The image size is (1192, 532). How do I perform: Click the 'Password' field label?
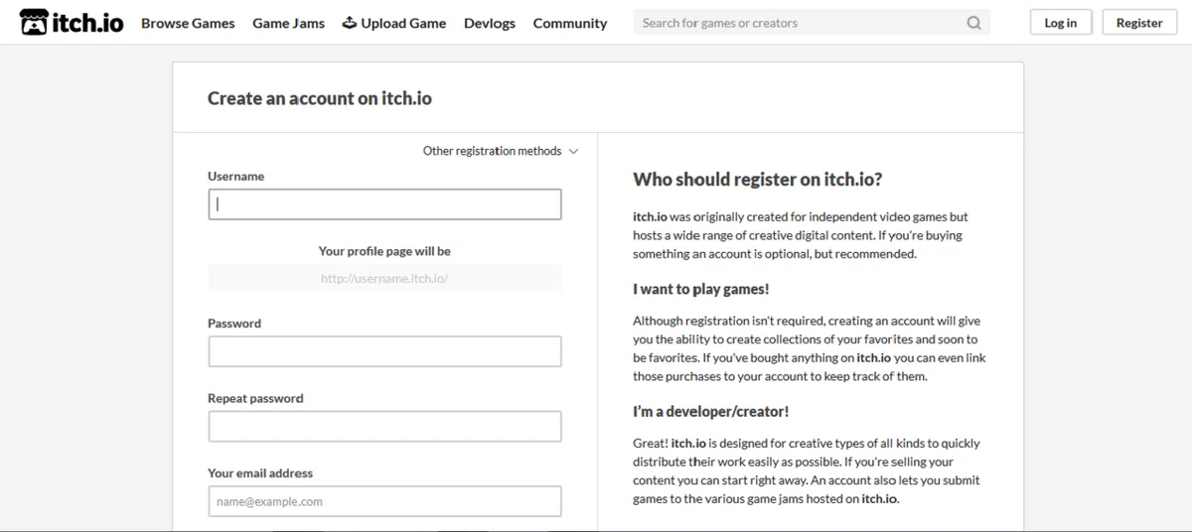[x=234, y=324]
